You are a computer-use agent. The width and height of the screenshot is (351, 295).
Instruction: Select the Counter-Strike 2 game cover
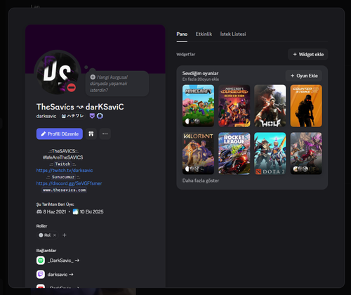306,106
